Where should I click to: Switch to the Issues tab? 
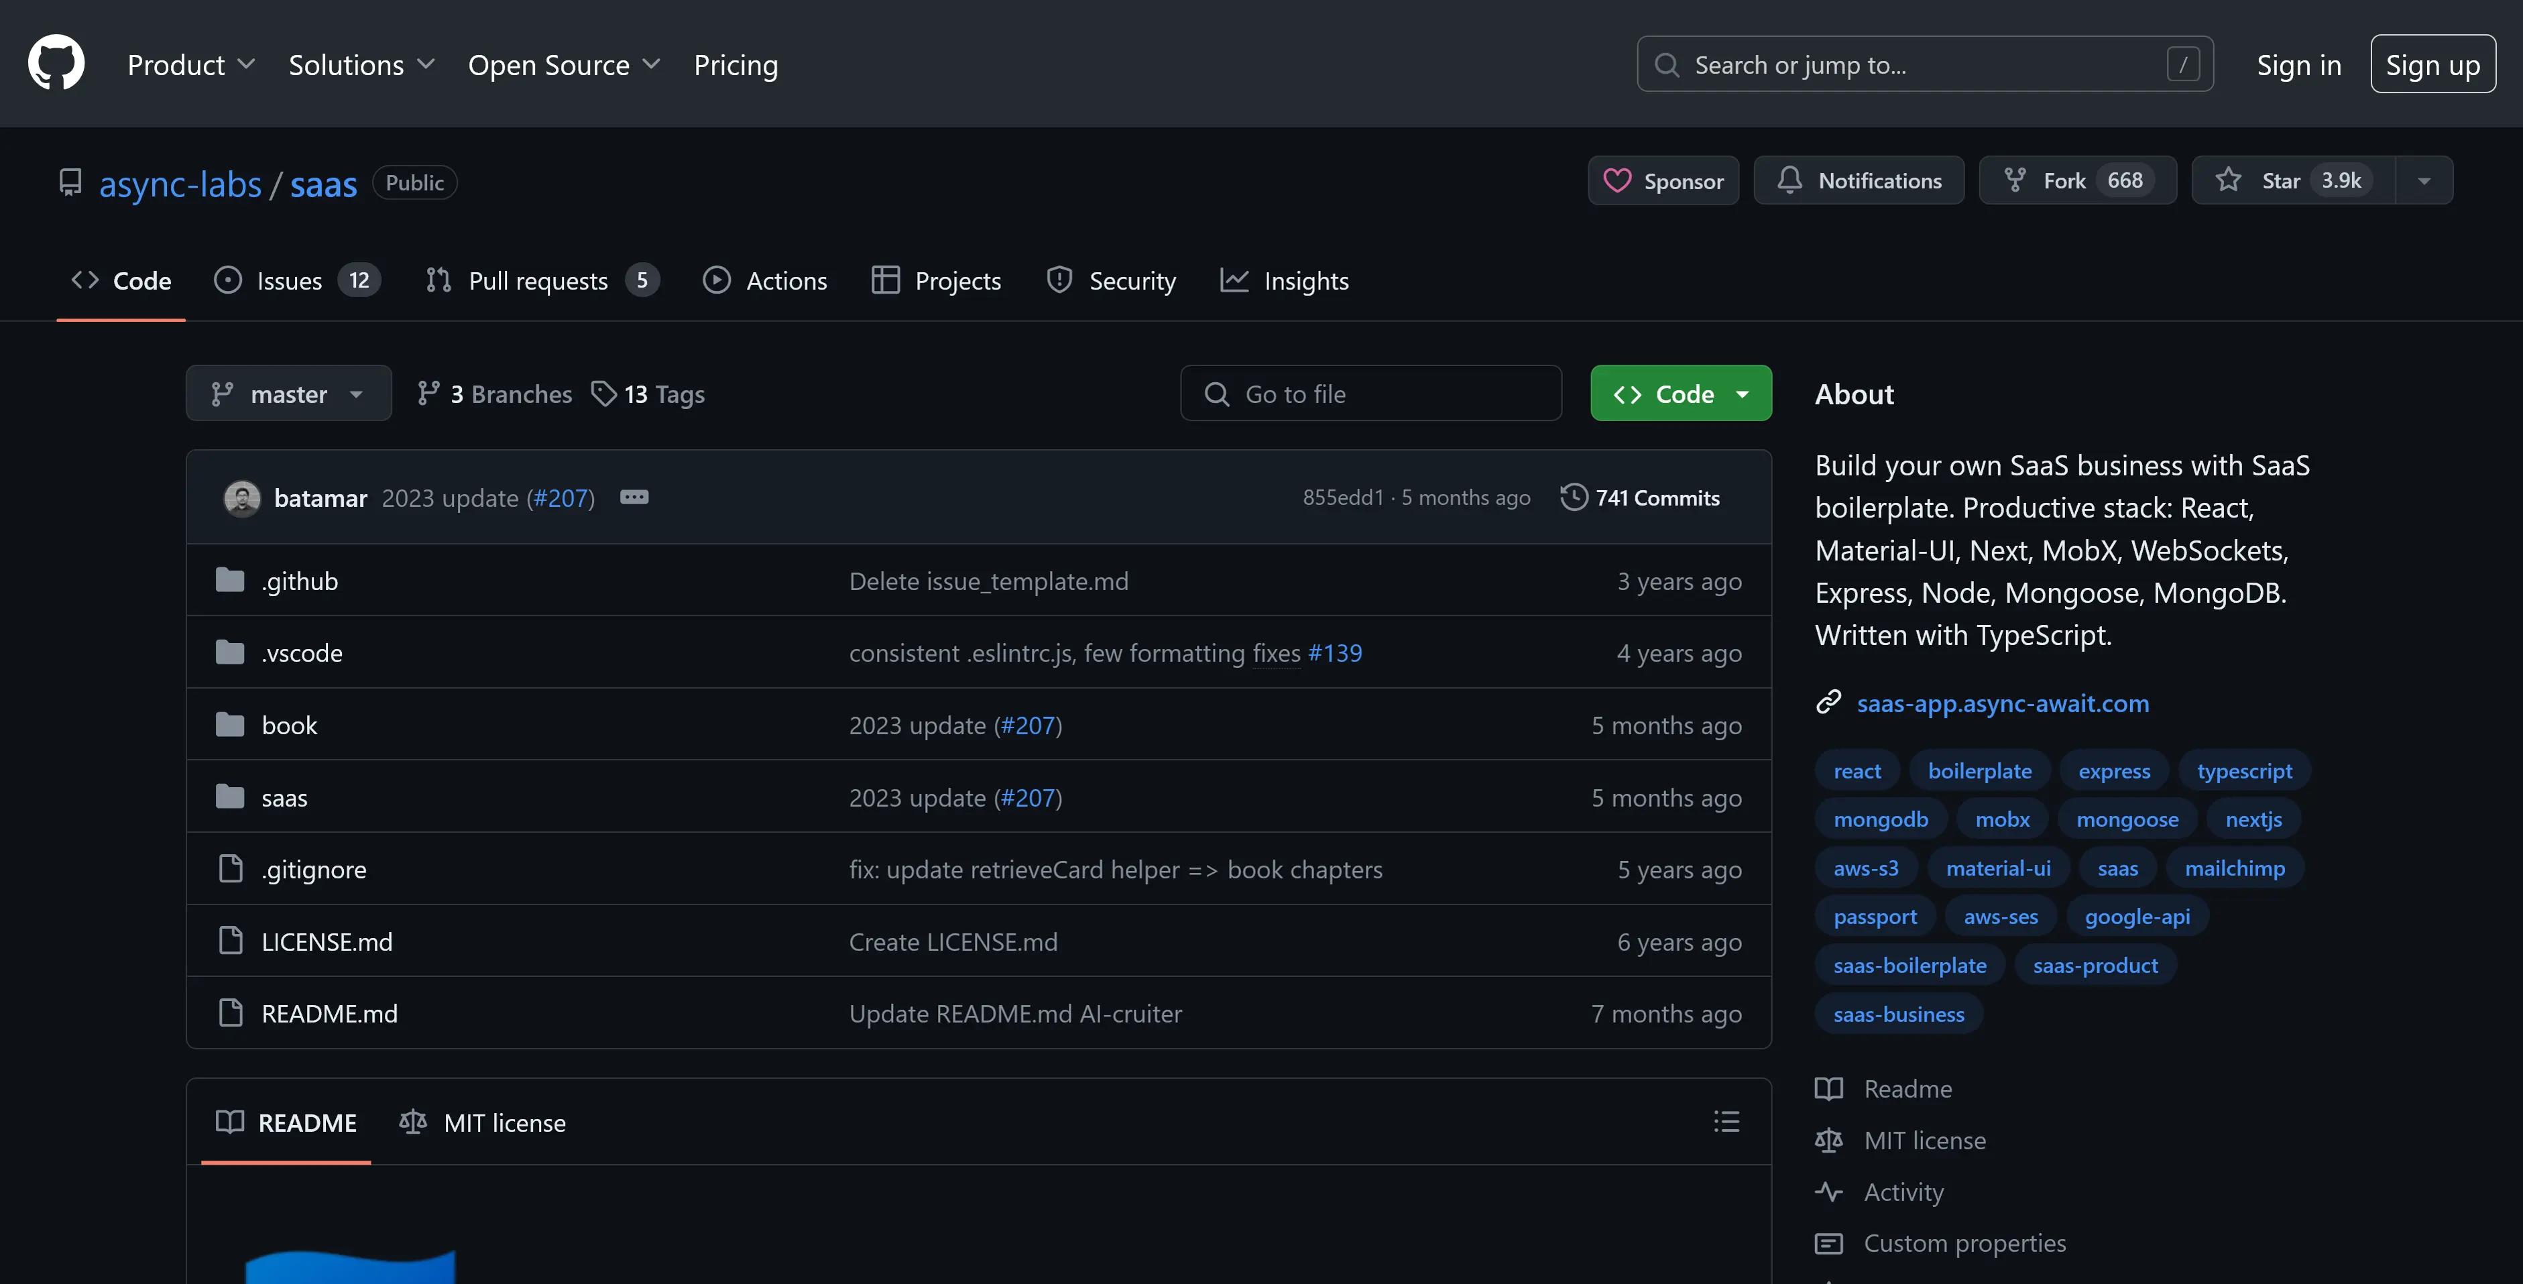[297, 281]
